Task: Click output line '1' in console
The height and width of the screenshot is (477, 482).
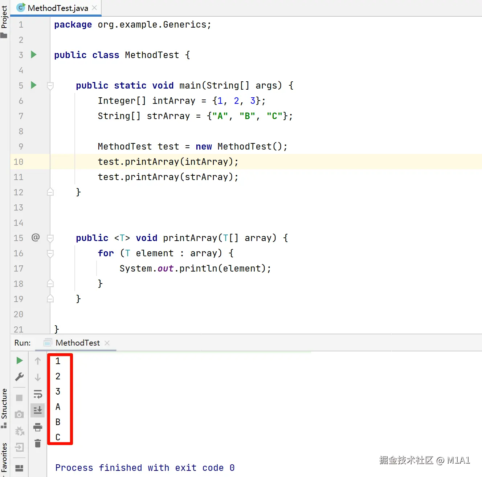Action: tap(58, 361)
